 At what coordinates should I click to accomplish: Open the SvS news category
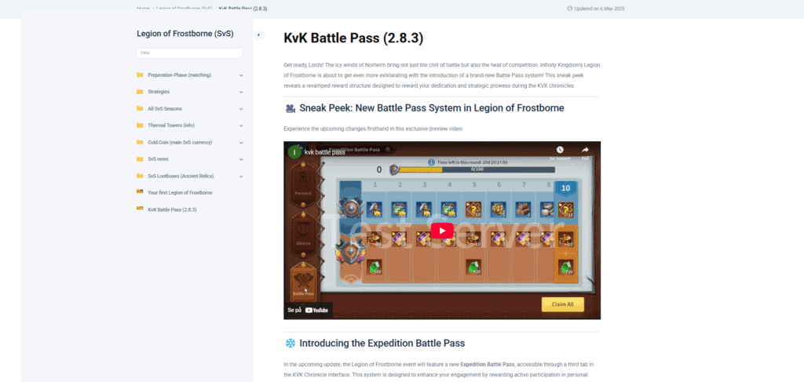point(158,159)
